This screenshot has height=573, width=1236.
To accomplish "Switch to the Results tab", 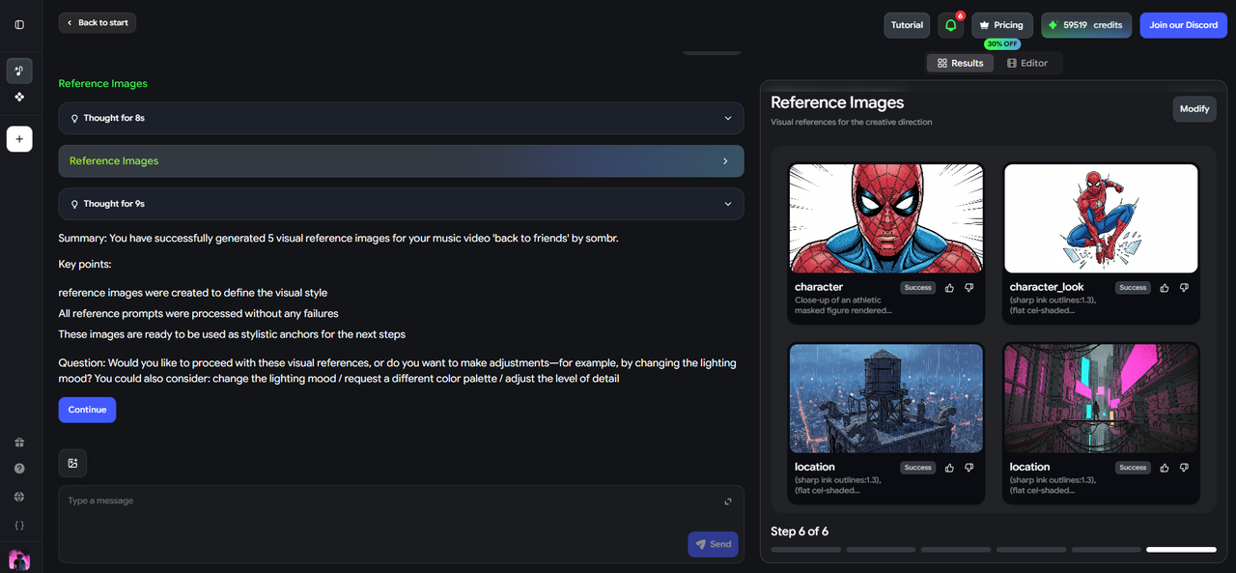I will pyautogui.click(x=960, y=63).
